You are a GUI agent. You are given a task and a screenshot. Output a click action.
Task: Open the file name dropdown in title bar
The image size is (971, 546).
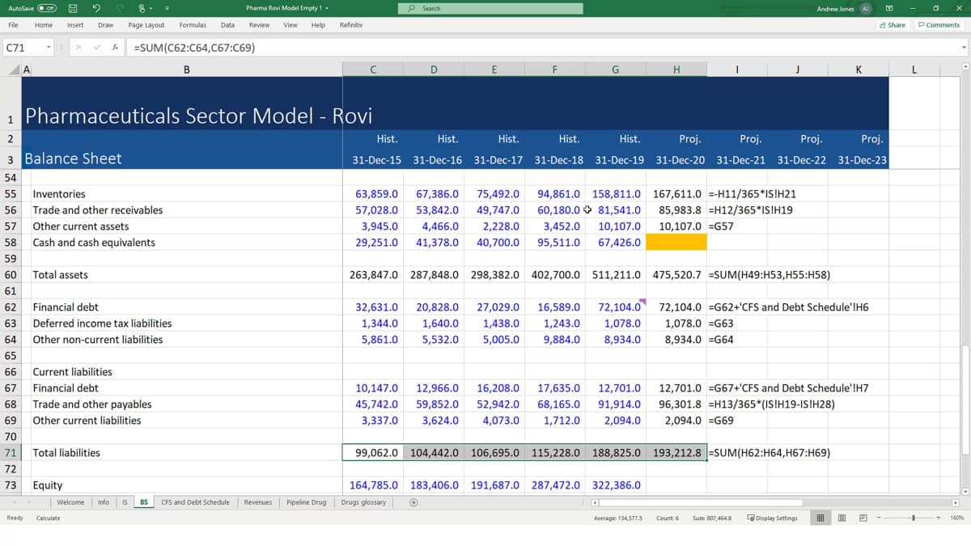coord(327,8)
